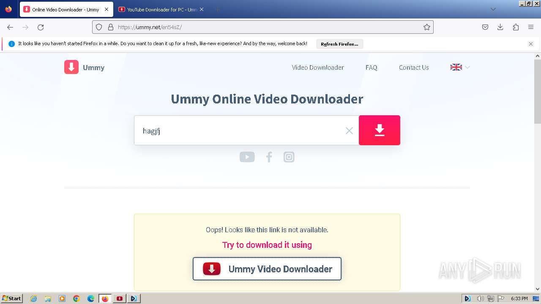Click the Ummy brand name text in header
The height and width of the screenshot is (304, 541).
pos(93,68)
